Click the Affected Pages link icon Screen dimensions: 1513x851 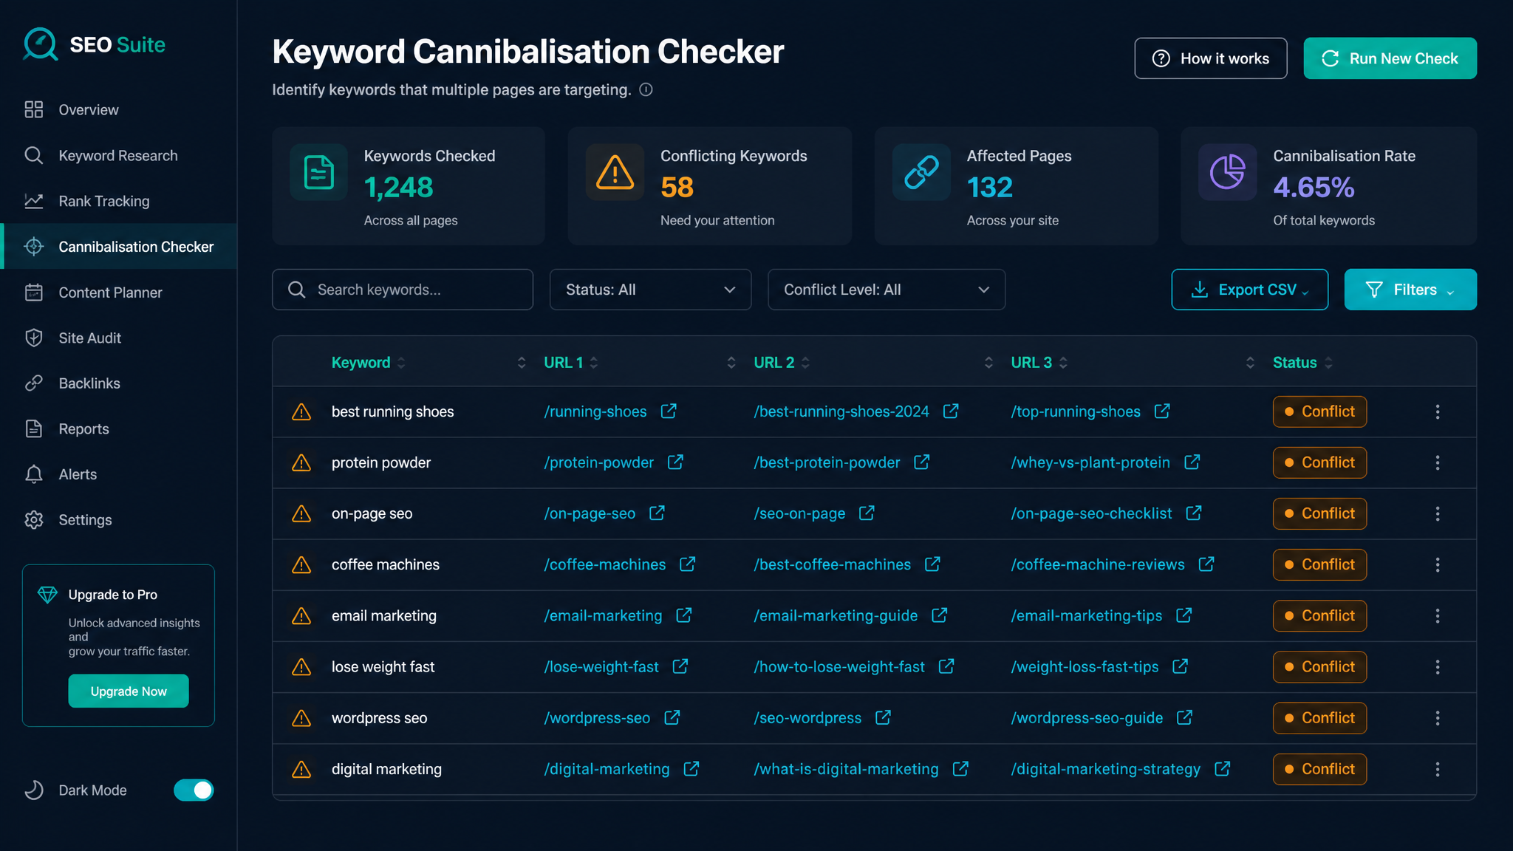921,172
